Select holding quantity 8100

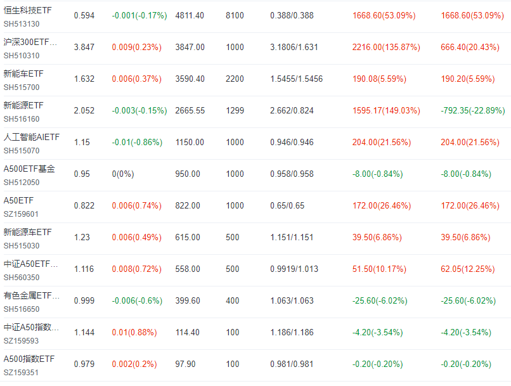pos(235,16)
